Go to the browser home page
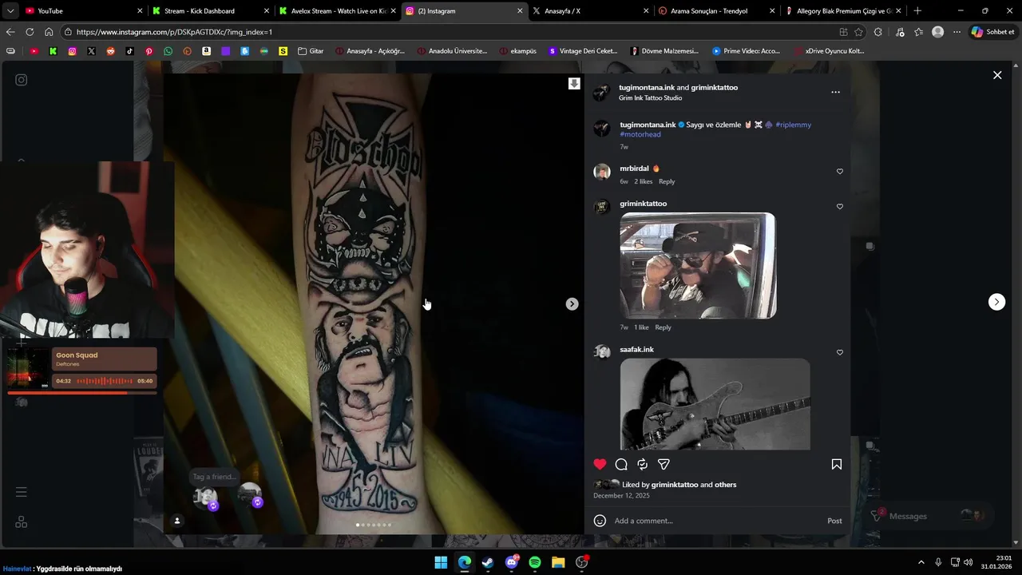The height and width of the screenshot is (575, 1022). [49, 32]
